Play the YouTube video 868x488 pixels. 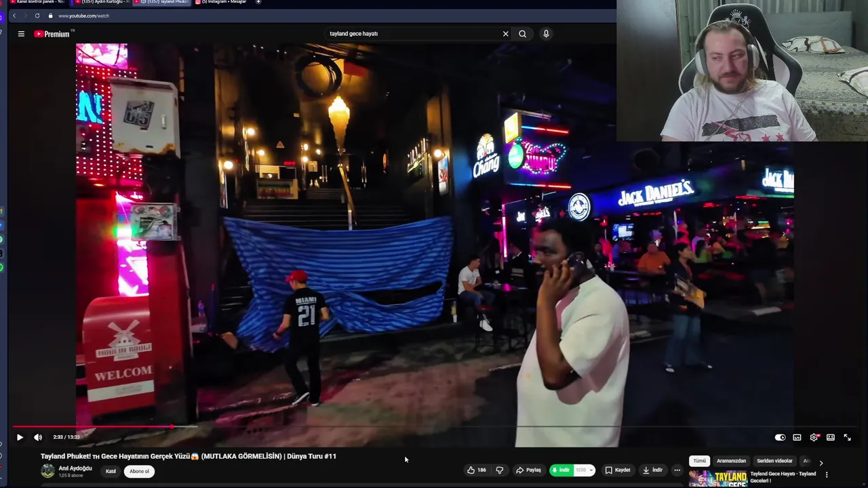[x=20, y=437]
